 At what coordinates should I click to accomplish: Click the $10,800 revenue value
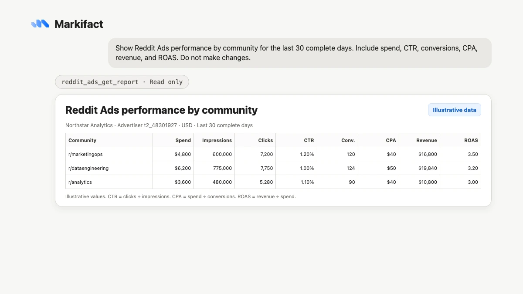click(428, 182)
